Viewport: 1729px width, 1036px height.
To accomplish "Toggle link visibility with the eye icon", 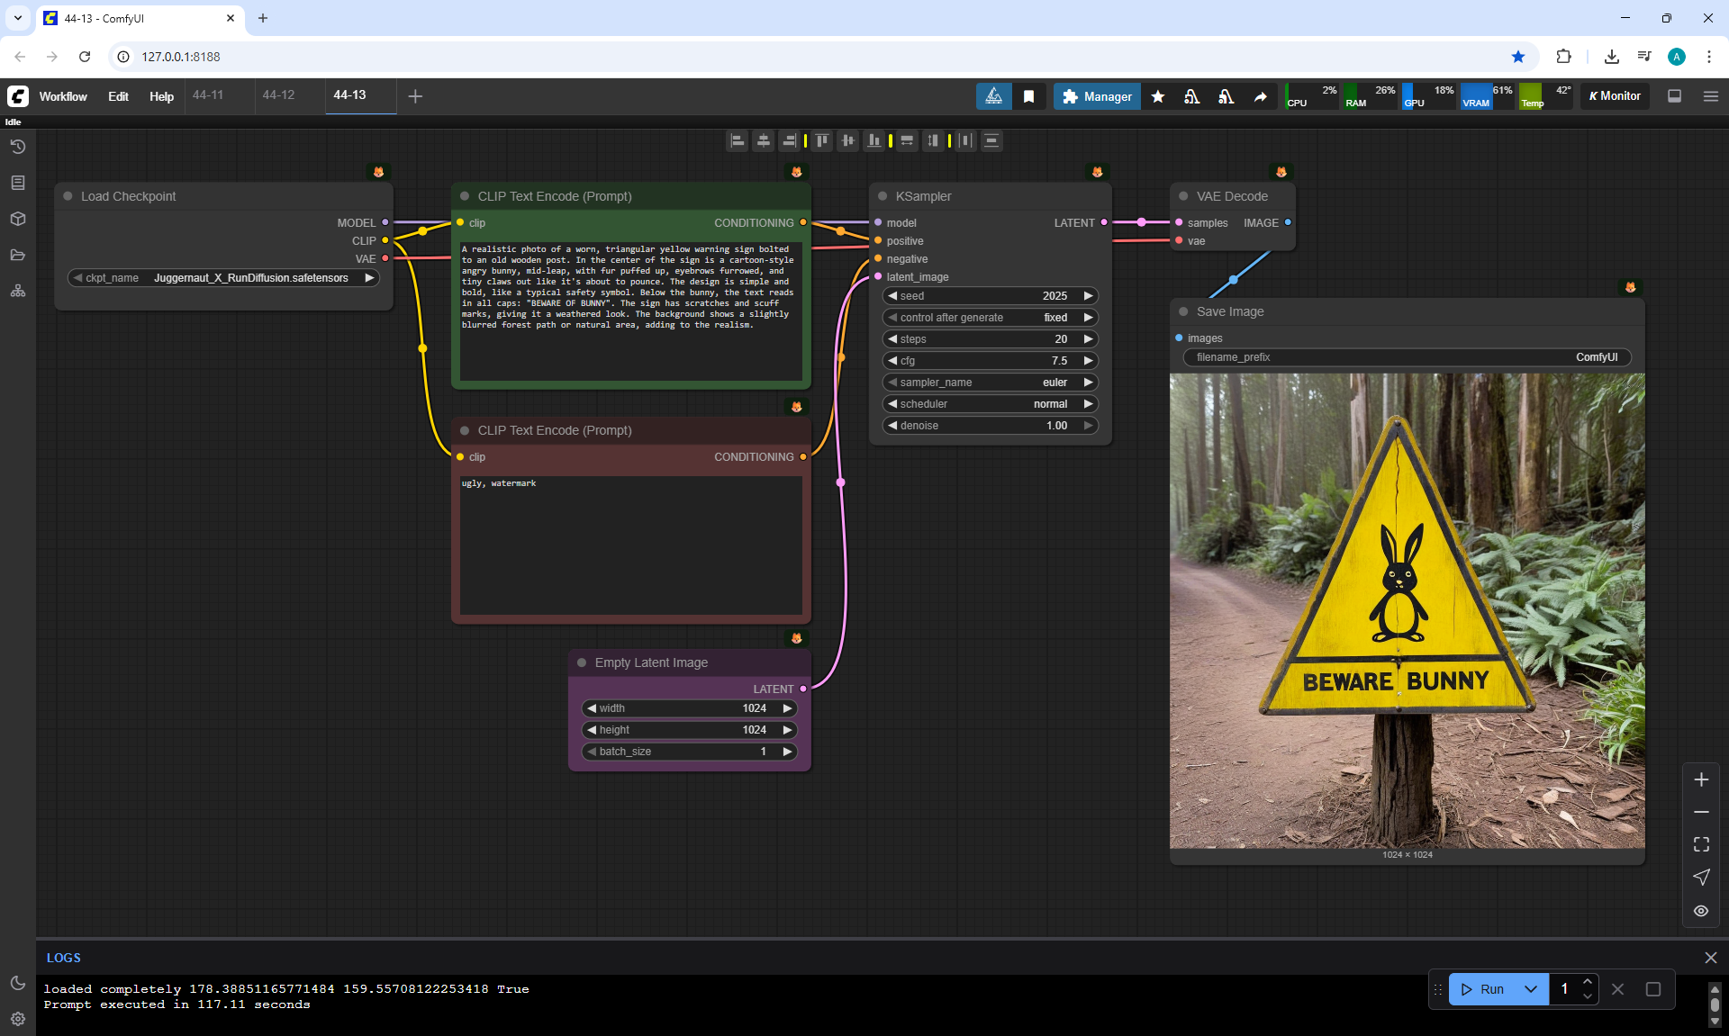I will [1700, 911].
